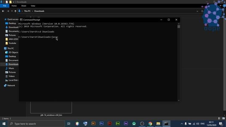Select This PC in the navigation pane
The width and height of the screenshot is (226, 127).
coord(9,48)
